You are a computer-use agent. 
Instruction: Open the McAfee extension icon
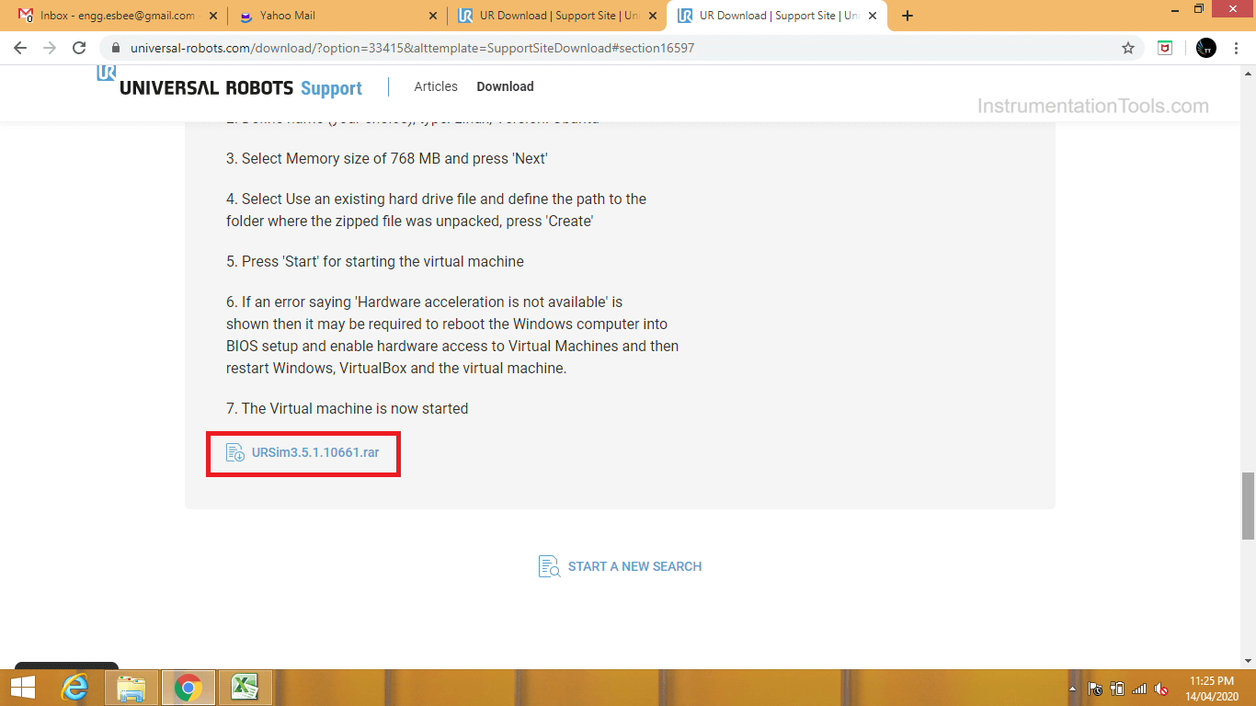[1165, 48]
